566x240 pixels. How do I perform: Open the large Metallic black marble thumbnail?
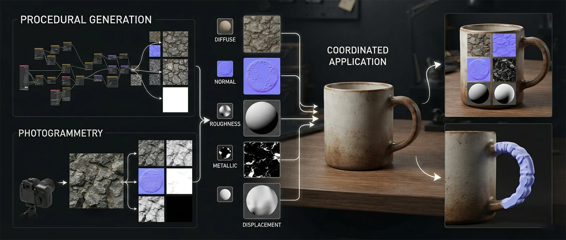pyautogui.click(x=262, y=160)
